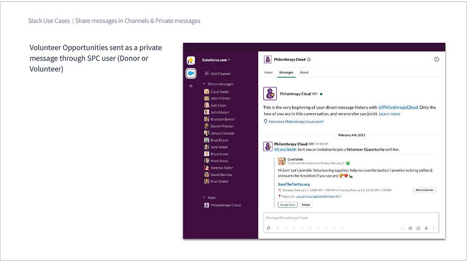This screenshot has width=467, height=262.
Task: Click the code block icon in composer
Action: click(341, 228)
